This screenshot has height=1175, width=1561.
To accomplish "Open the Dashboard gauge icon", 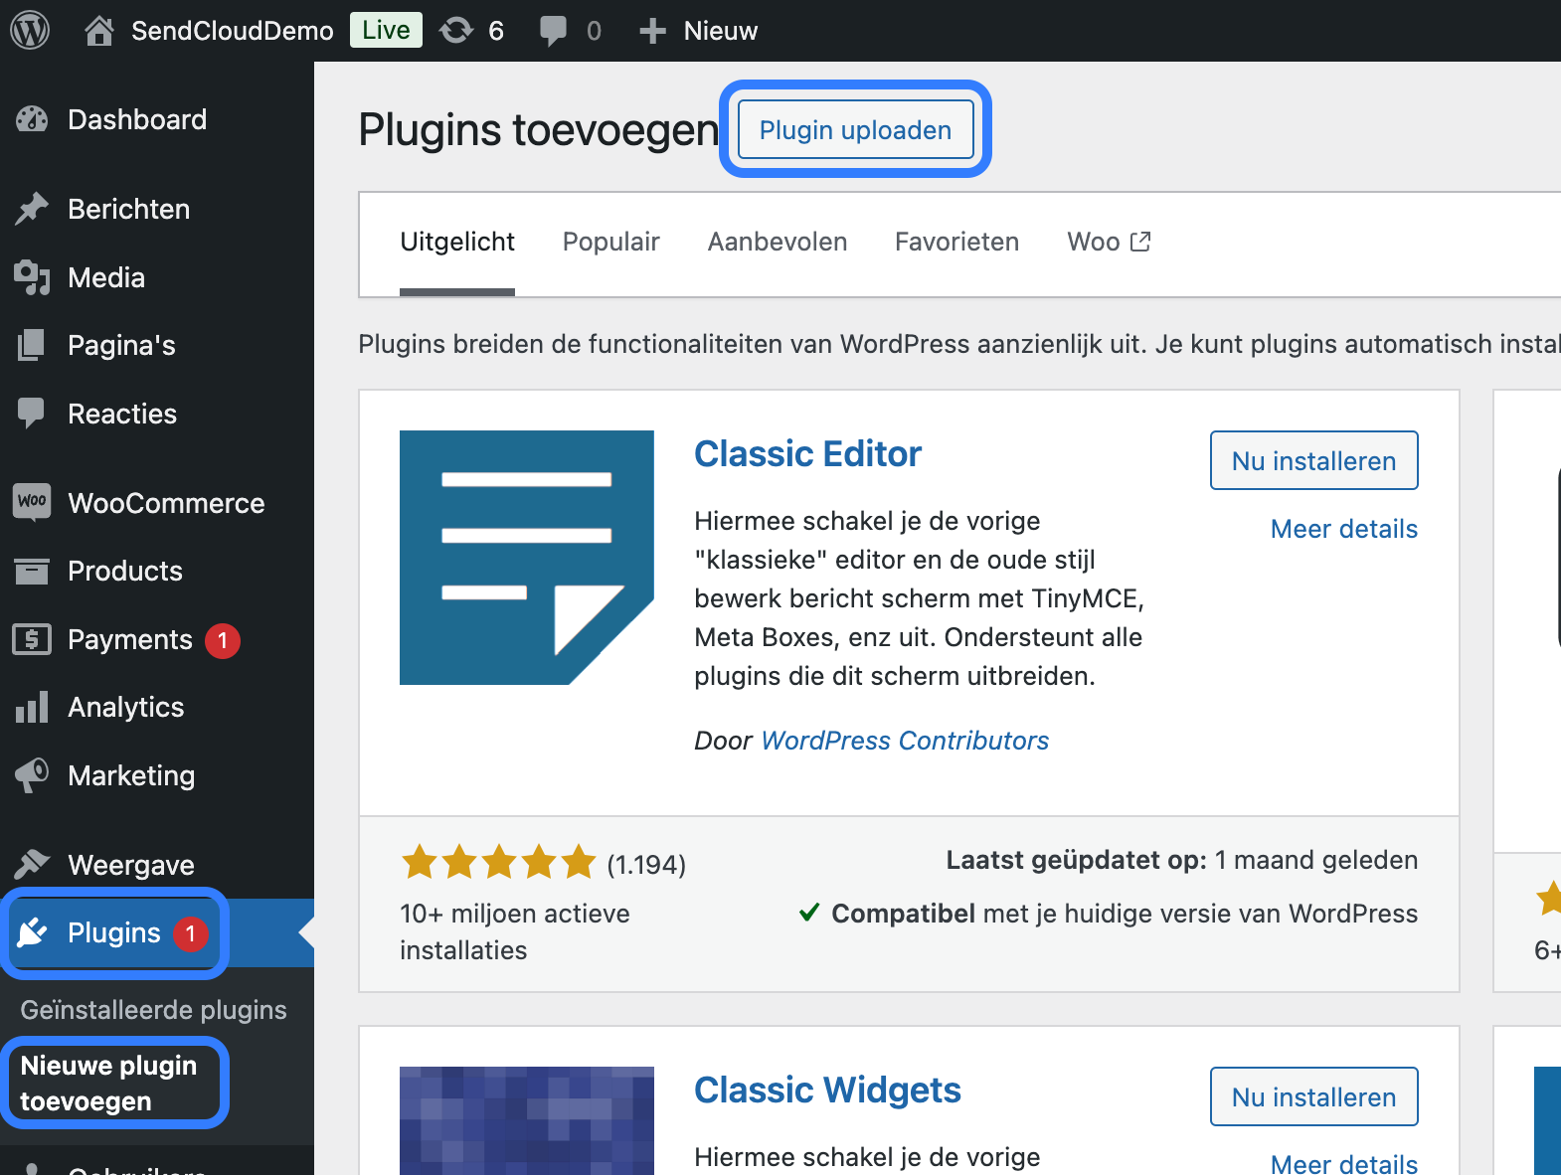I will coord(32,119).
